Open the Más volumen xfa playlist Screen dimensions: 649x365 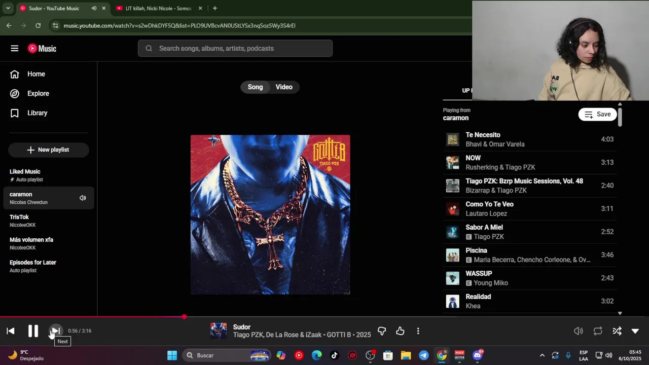pyautogui.click(x=48, y=243)
